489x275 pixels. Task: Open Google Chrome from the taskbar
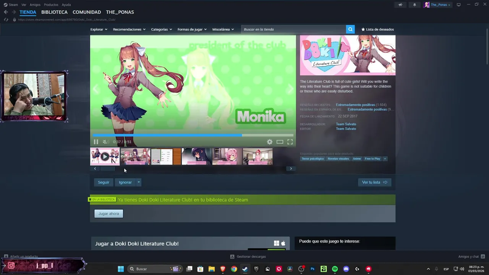pyautogui.click(x=234, y=269)
